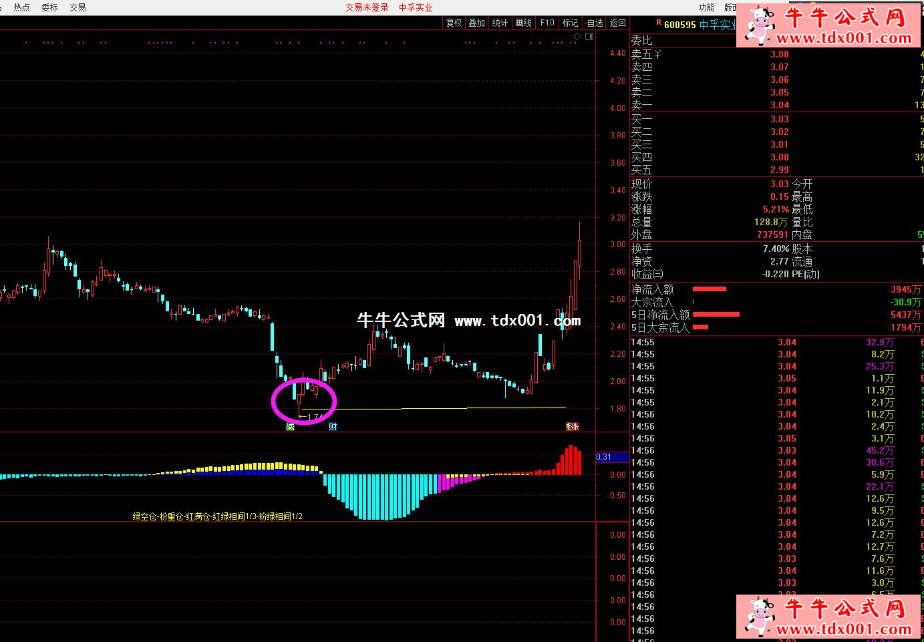Open the 热点 menu
This screenshot has height=642, width=924.
[22, 7]
